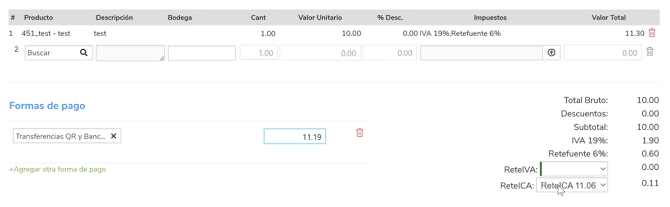Click the row 2 Cant quantity field
This screenshot has height=207, width=670.
point(259,53)
